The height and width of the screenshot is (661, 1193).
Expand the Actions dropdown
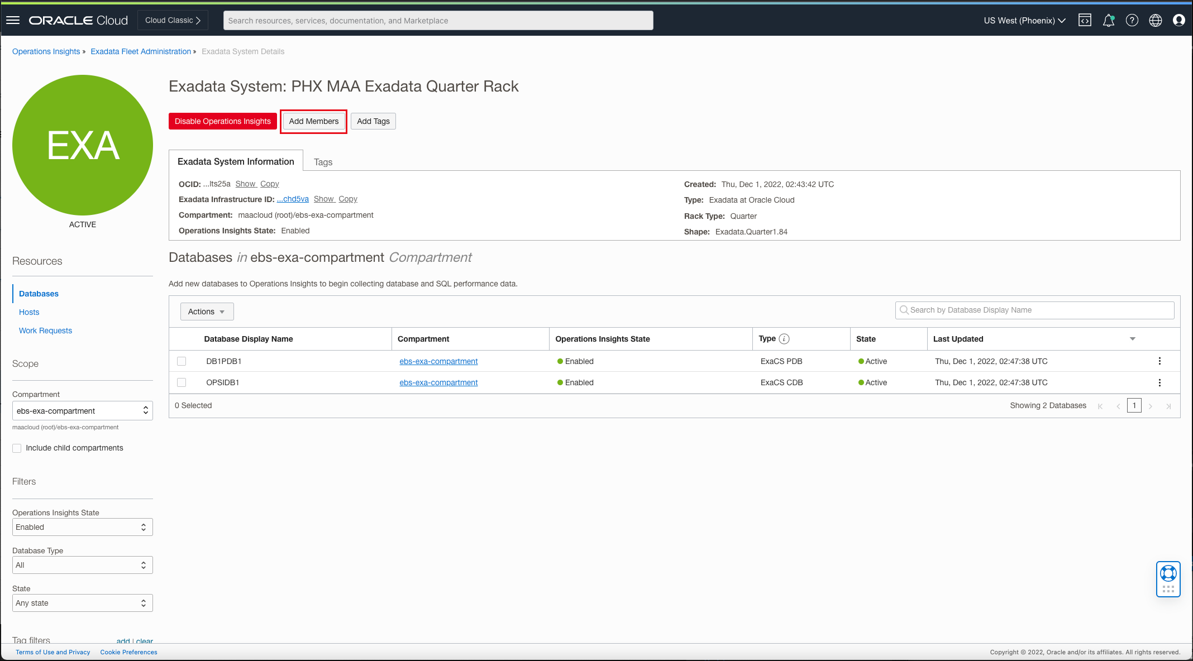[207, 312]
